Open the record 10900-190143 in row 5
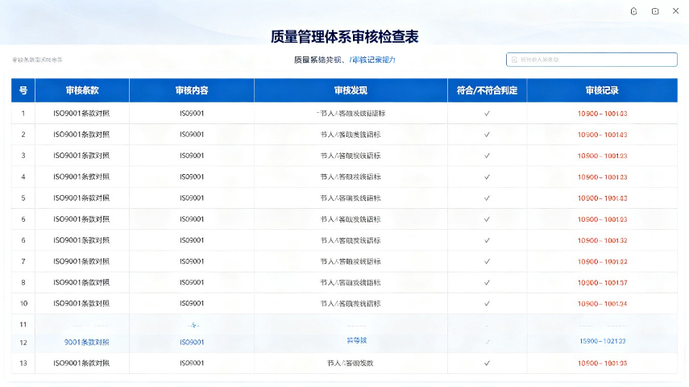This screenshot has width=689, height=387. click(602, 198)
